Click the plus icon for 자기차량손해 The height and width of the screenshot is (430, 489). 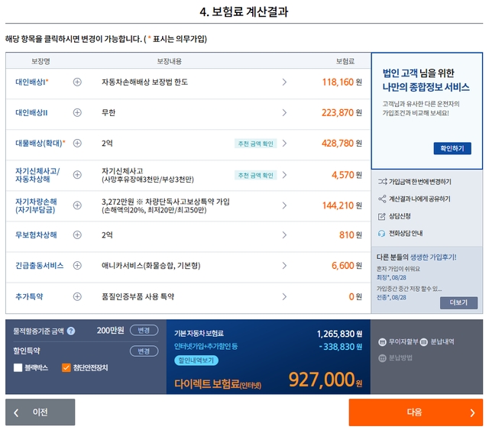pos(77,205)
